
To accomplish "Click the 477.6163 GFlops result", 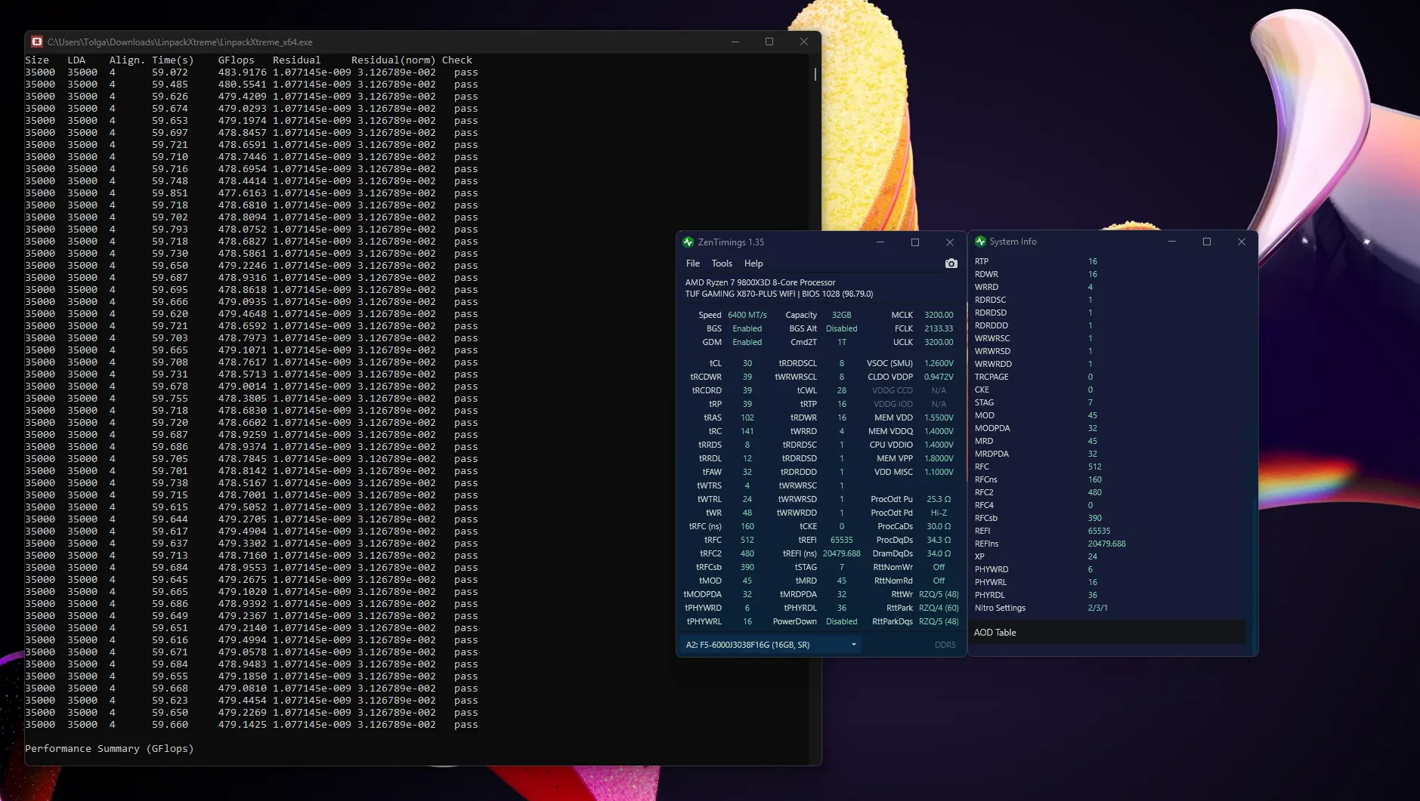I will click(x=242, y=193).
